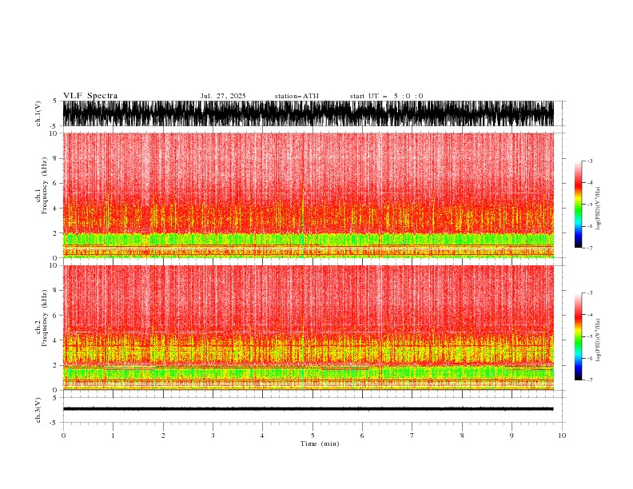Image resolution: width=633 pixels, height=489 pixels.
Task: Click the 'ch.1(V)' waveform axis label
Action: (38, 113)
